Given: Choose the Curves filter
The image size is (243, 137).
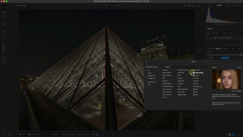Looking at the screenshot, I should point(165,97).
